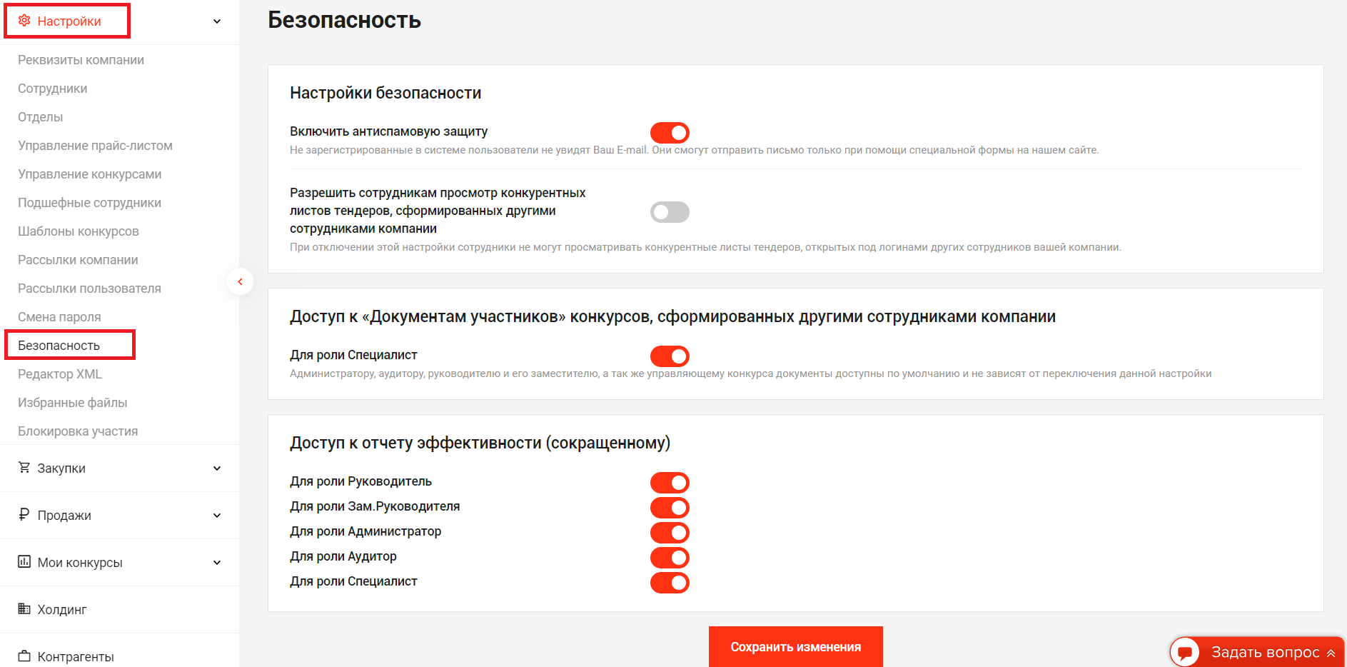Collapse the sidebar with the round arrow

point(240,281)
